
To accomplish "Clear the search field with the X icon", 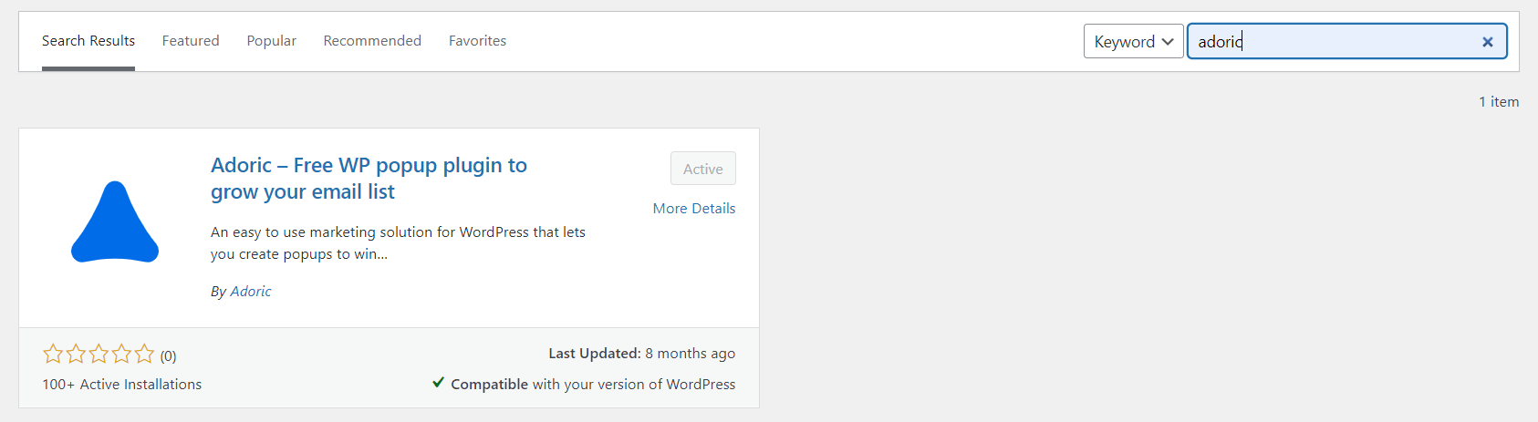I will tap(1487, 42).
